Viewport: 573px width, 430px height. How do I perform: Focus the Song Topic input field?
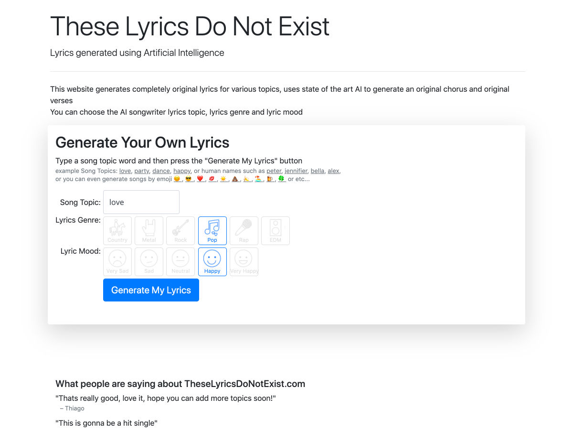click(x=141, y=202)
